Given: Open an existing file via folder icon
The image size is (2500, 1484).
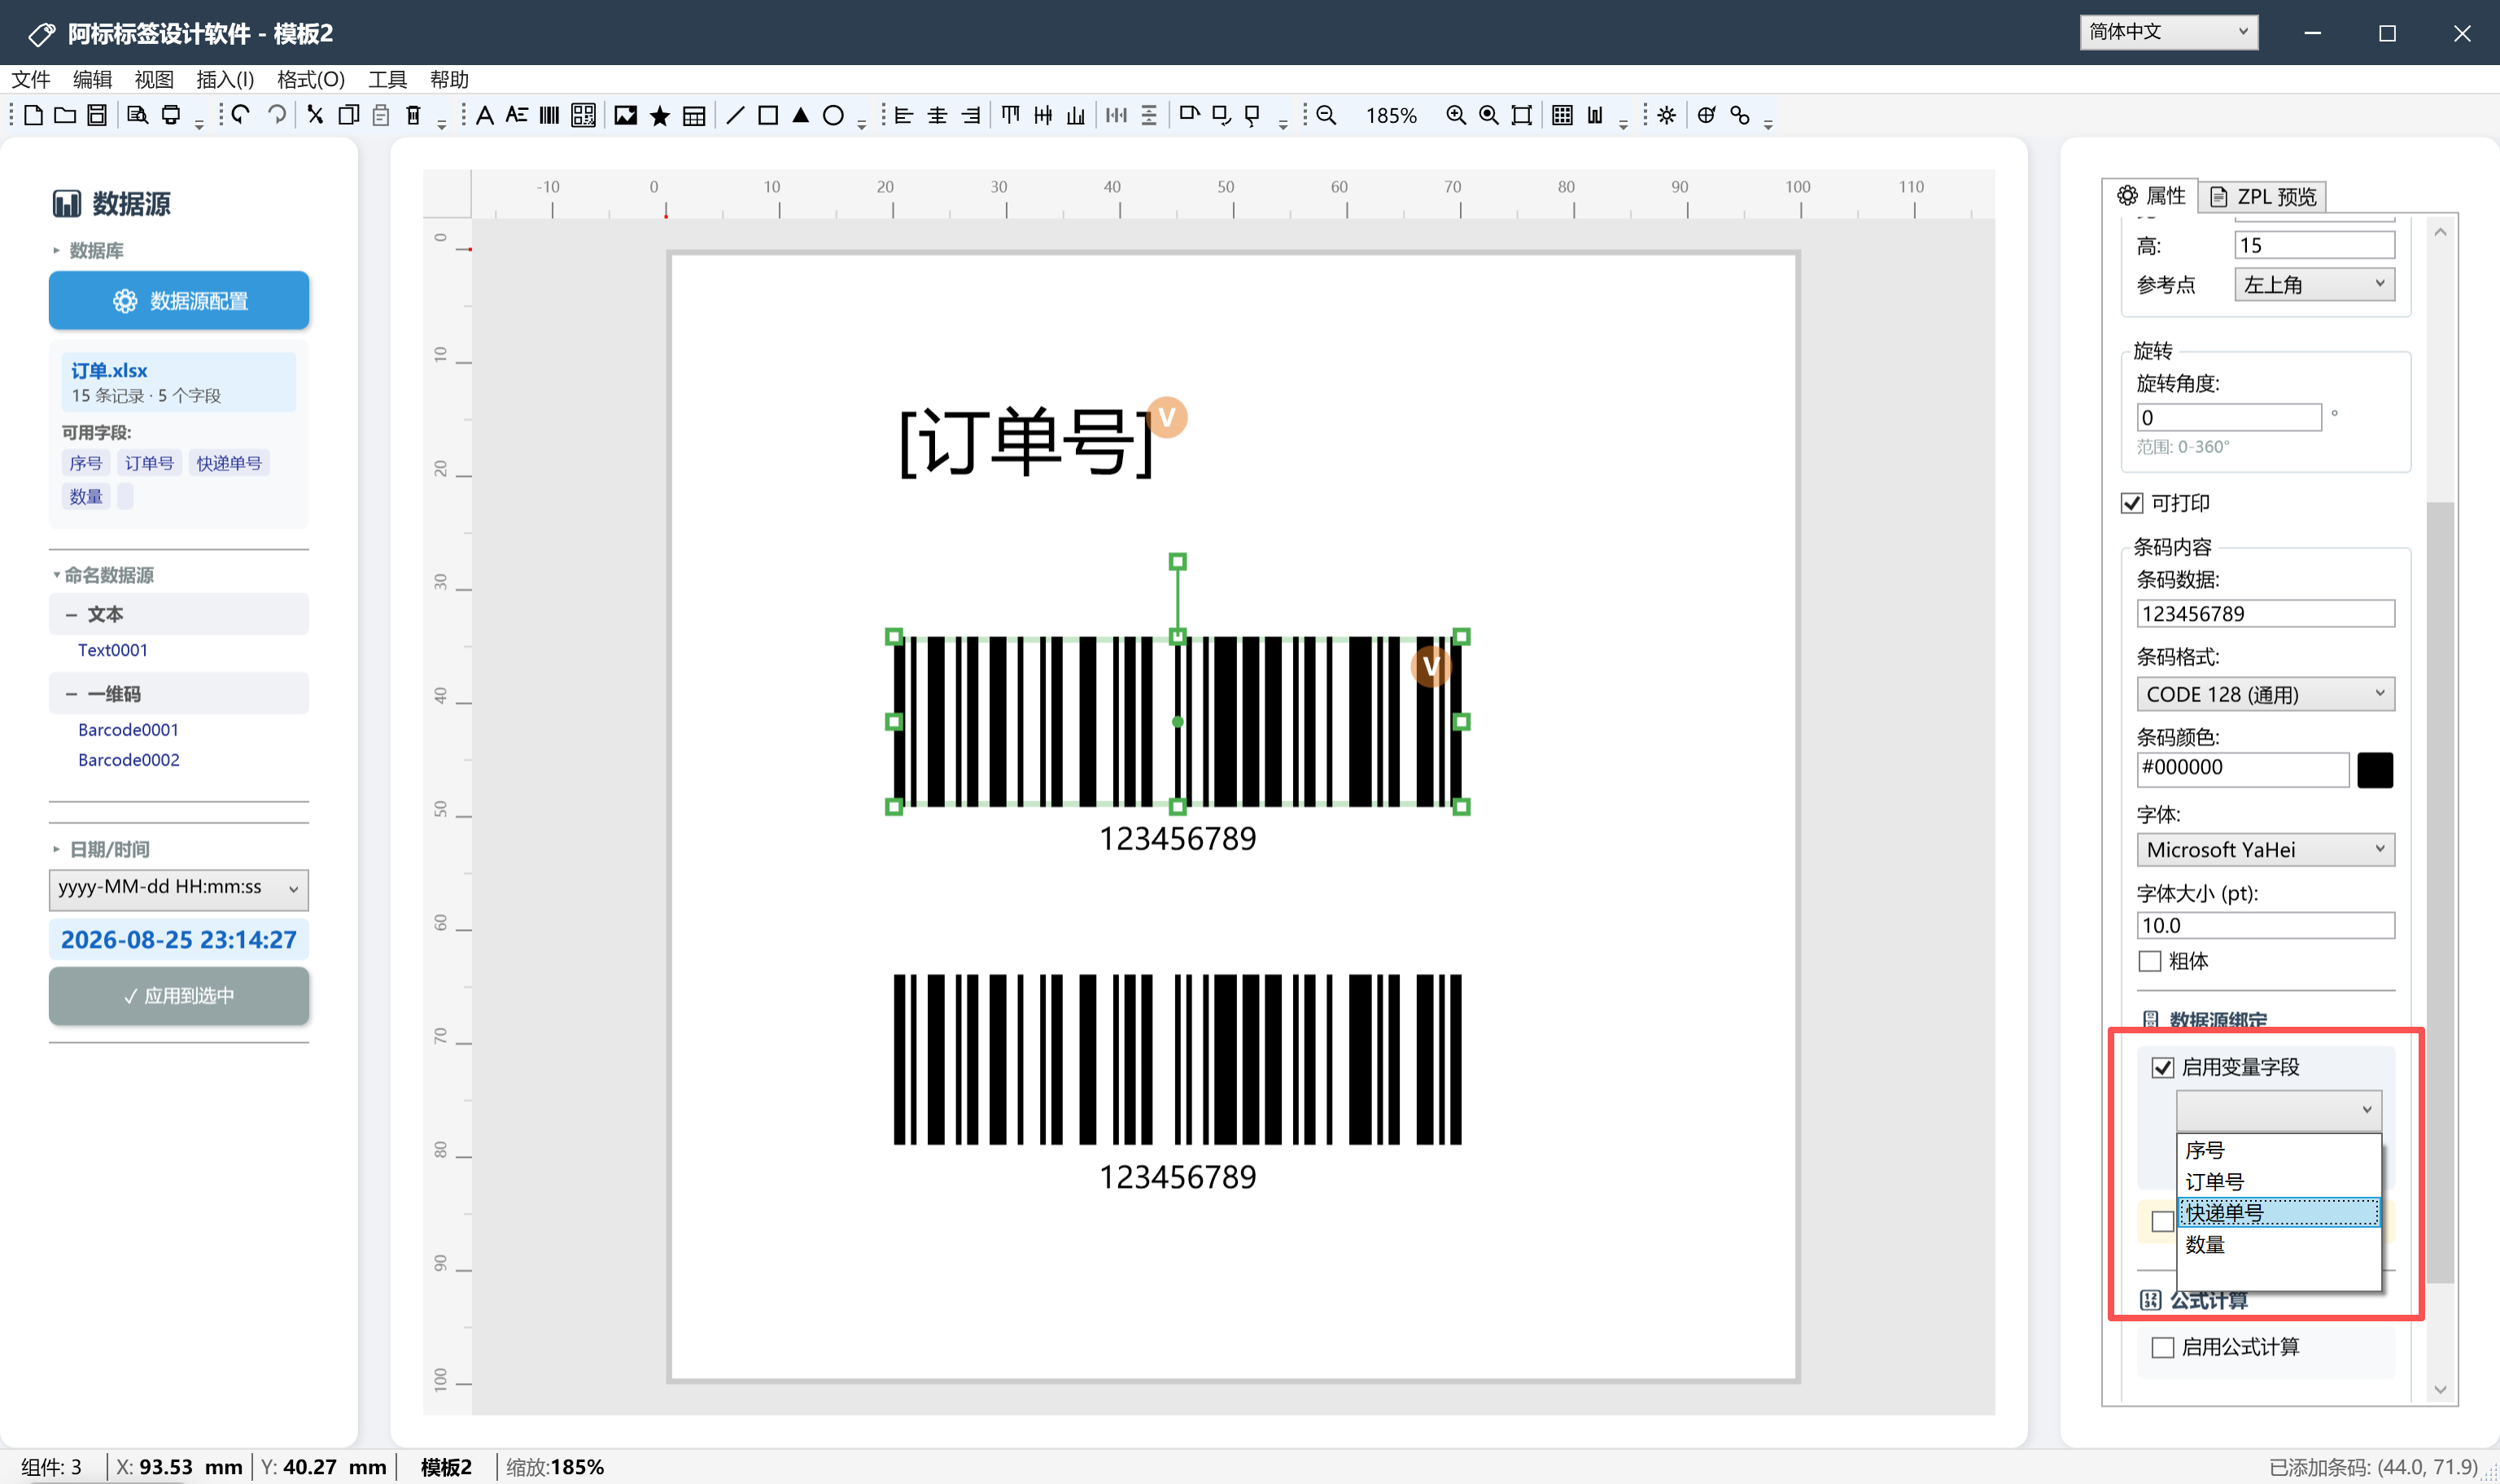Looking at the screenshot, I should click(65, 116).
